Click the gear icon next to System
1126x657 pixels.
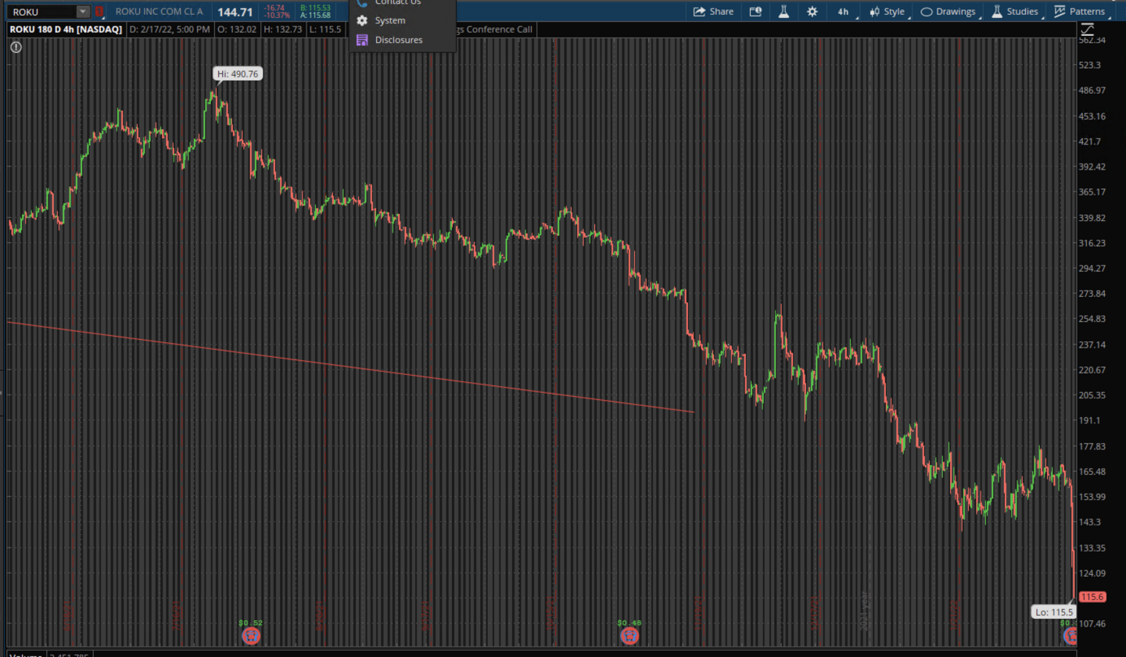(362, 20)
